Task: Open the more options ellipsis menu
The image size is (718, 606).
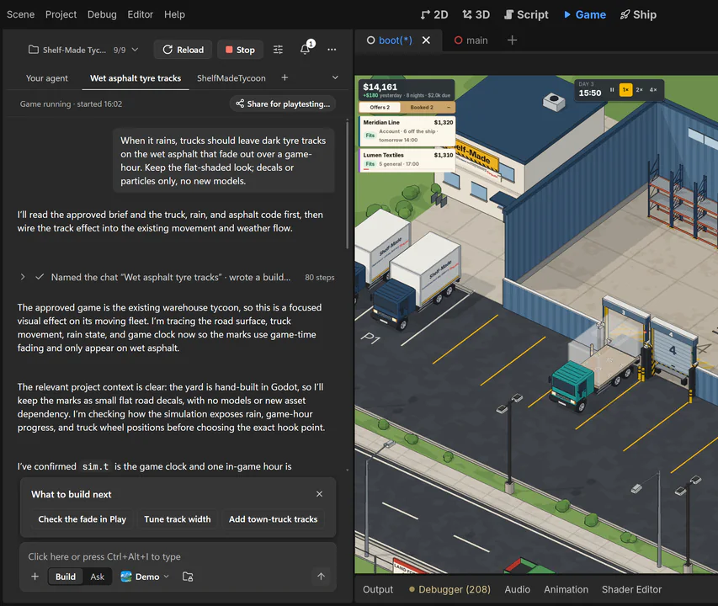Action: (332, 50)
